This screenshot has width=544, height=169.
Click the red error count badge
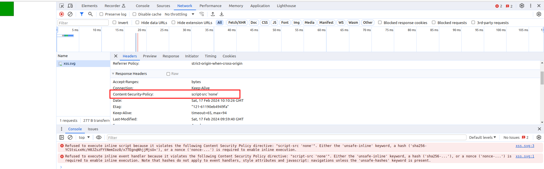tap(499, 6)
